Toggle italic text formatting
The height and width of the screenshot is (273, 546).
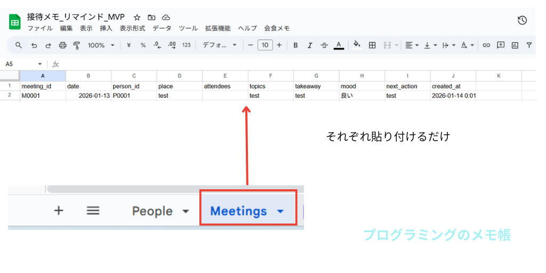[x=310, y=45]
